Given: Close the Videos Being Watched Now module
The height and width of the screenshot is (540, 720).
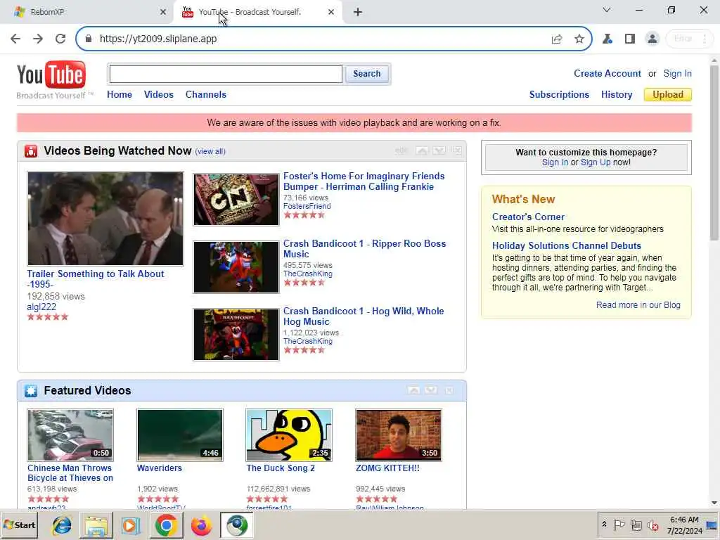Looking at the screenshot, I should point(457,150).
